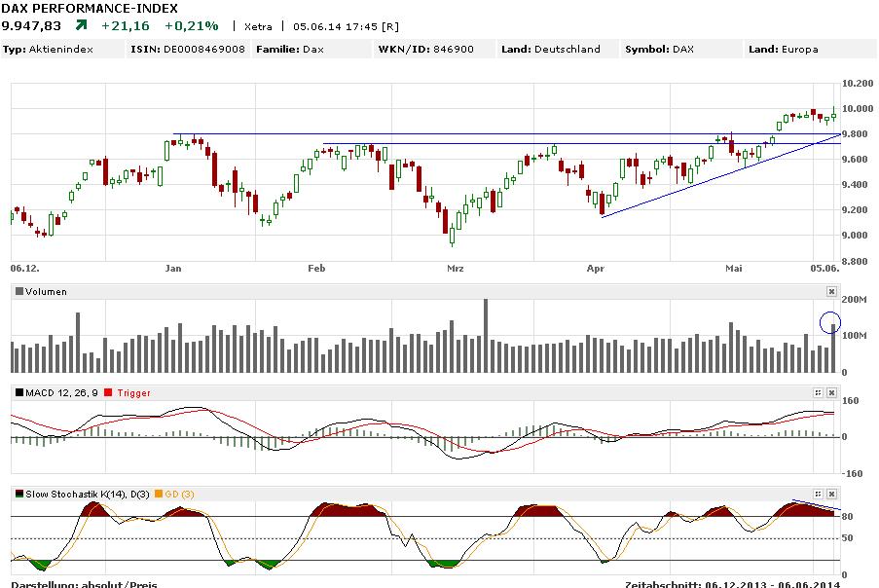Click the gray Volumen legend square
The image size is (879, 588).
click(x=19, y=291)
